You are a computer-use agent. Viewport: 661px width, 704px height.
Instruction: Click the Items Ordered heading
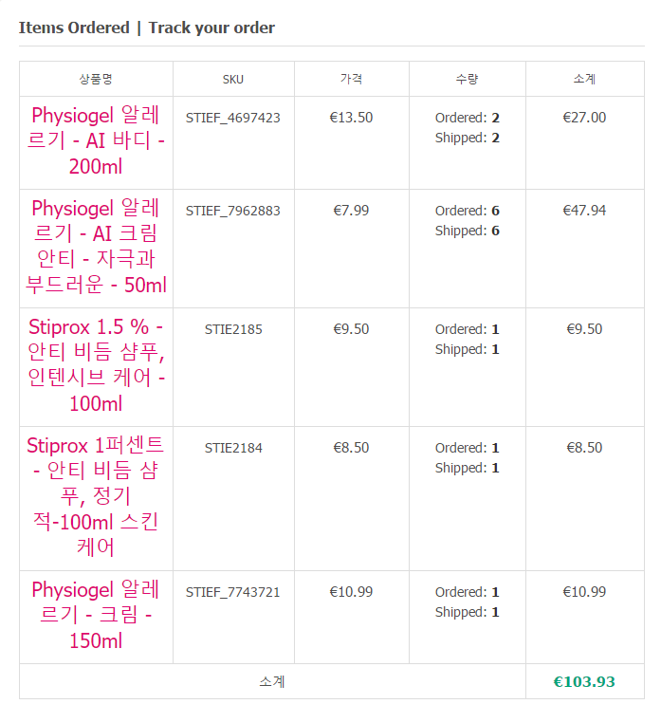74,28
